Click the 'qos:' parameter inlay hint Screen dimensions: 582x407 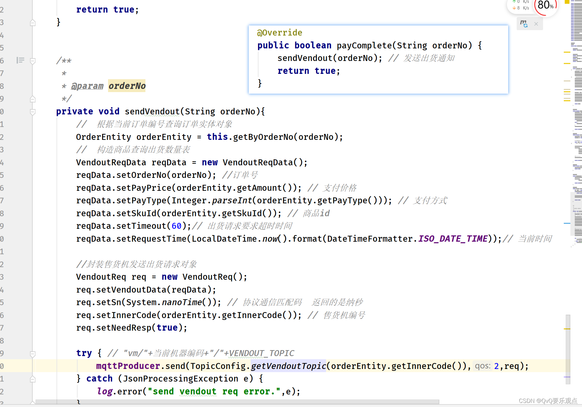pyautogui.click(x=482, y=366)
